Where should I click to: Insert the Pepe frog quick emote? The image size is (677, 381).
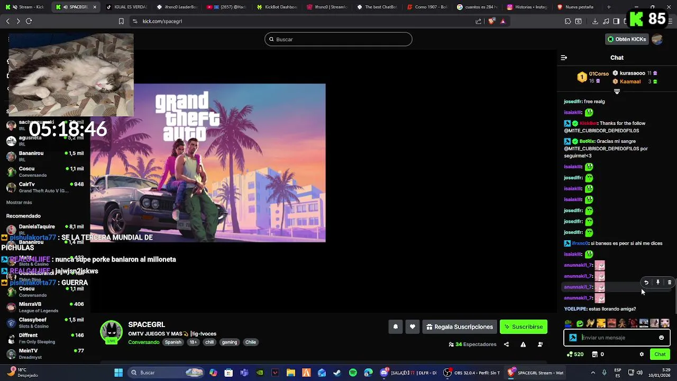click(568, 323)
